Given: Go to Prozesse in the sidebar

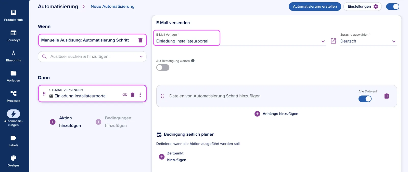Looking at the screenshot, I should pyautogui.click(x=14, y=96).
